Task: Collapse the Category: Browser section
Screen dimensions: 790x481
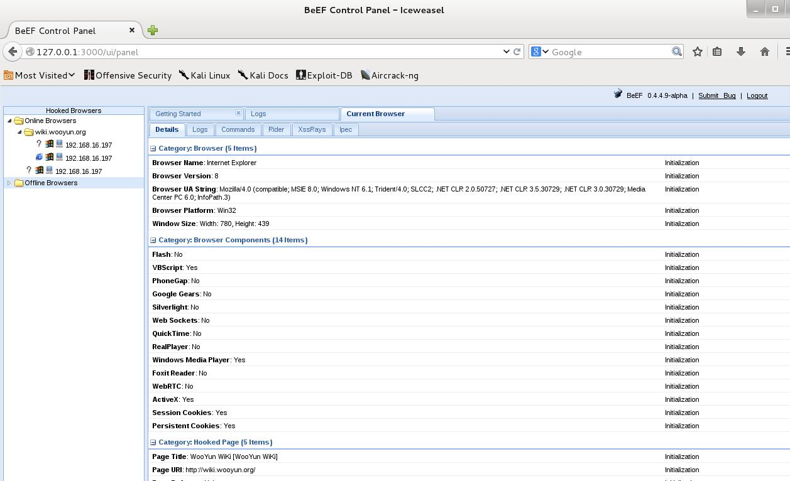Action: [153, 149]
